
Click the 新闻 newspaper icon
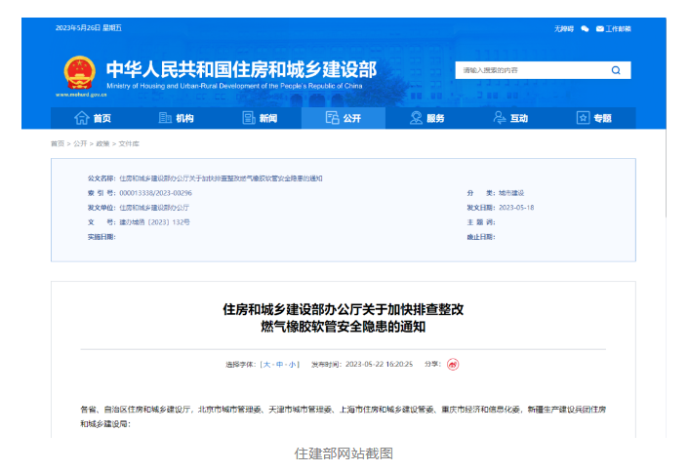pos(249,118)
